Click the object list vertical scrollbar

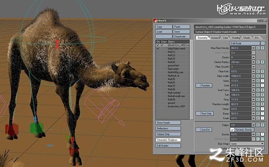(191, 79)
